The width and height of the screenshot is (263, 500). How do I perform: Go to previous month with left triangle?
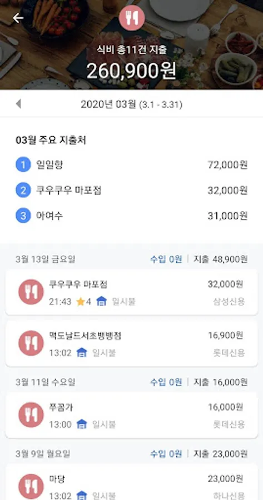18,104
